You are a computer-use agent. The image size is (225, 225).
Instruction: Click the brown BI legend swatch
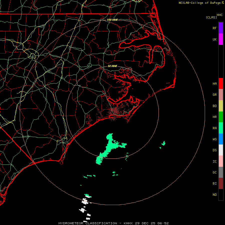click(x=221, y=183)
